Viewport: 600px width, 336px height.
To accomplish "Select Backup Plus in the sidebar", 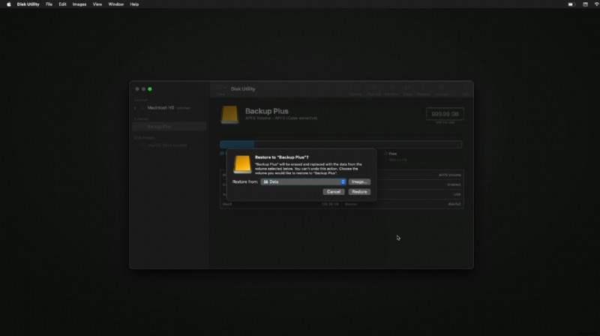I will (x=169, y=126).
